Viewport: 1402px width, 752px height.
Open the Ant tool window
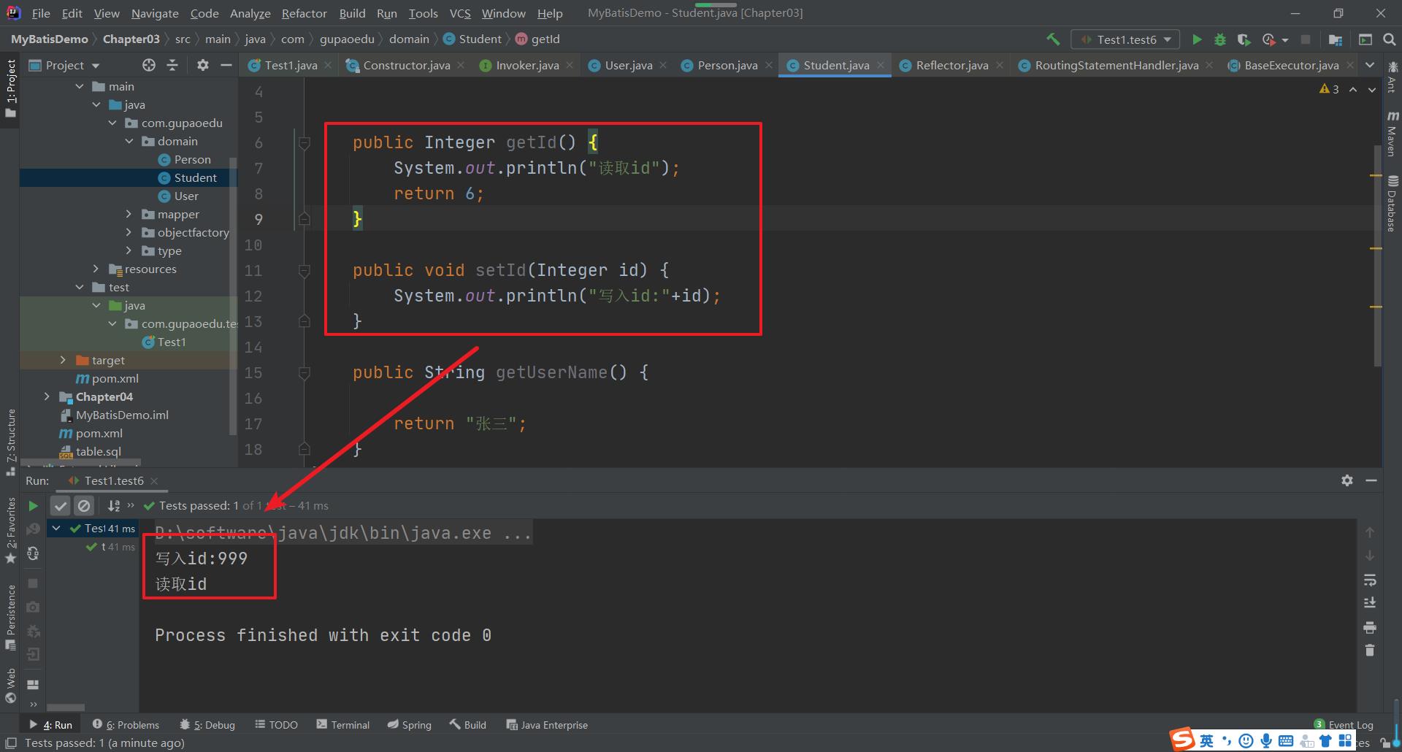pyautogui.click(x=1393, y=77)
